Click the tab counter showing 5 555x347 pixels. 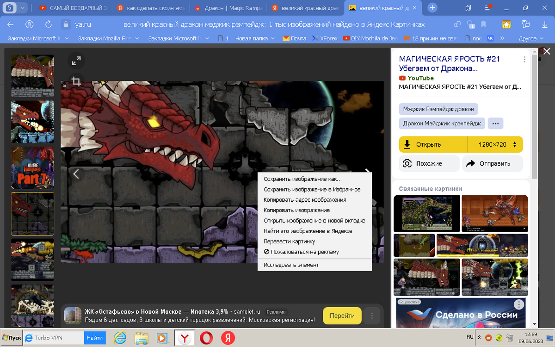[x=10, y=8]
